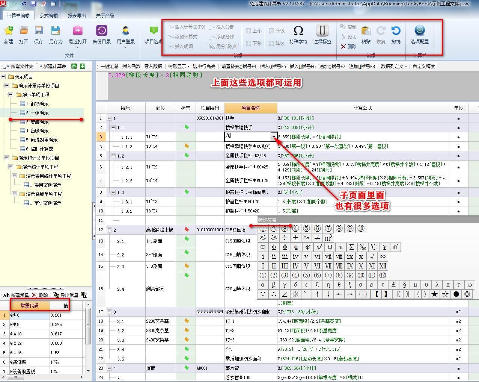Click the 注释标签 bracket annotation icon
Screen dimensions: 479x382
click(x=322, y=31)
